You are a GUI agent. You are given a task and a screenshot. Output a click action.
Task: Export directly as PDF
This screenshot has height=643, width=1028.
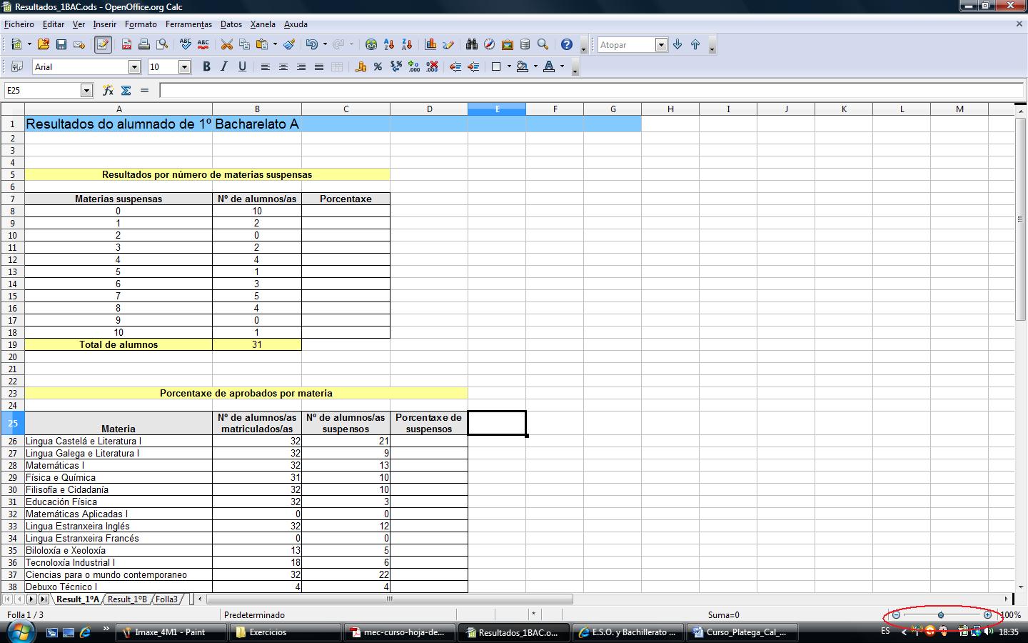[126, 44]
